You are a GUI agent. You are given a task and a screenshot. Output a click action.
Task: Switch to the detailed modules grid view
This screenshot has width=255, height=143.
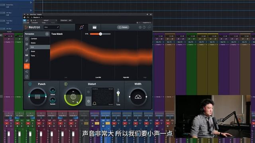(x=94, y=27)
